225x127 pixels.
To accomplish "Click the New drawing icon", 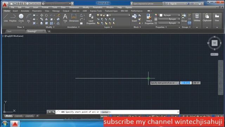I will [12, 4].
